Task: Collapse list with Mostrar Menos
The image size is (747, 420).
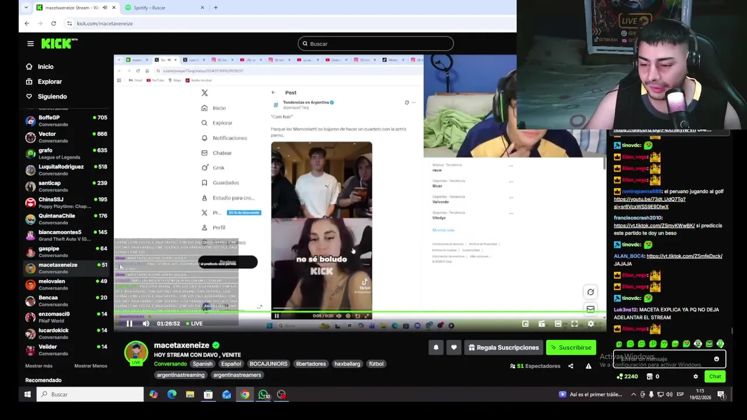Action: tap(90, 366)
